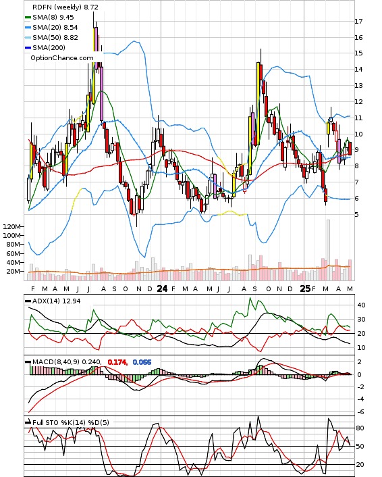Click the MACD(8,40,9) indicator label

coord(67,362)
